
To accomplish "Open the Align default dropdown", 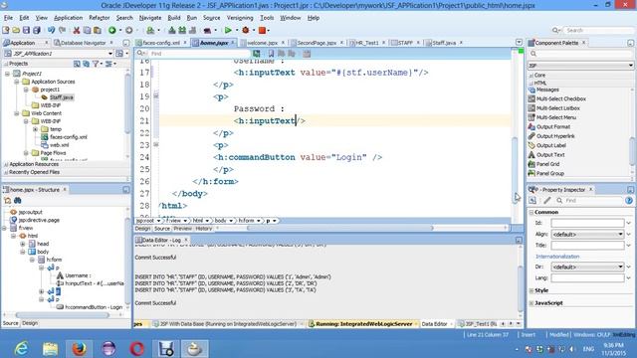I will [x=620, y=235].
